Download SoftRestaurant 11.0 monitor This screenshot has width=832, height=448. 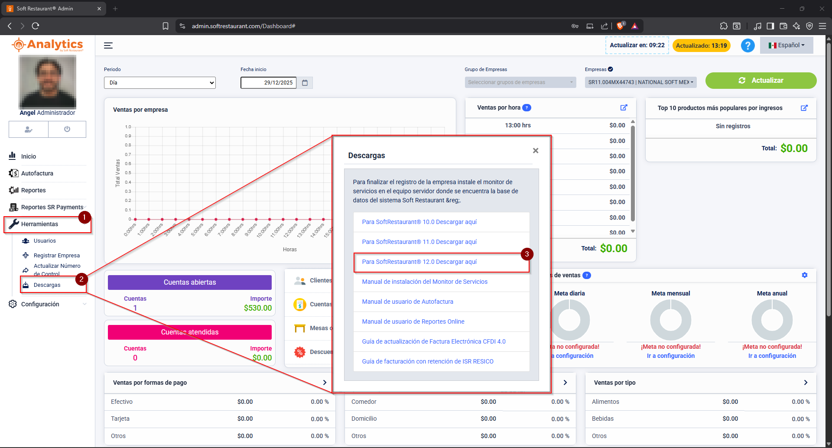[x=419, y=242]
